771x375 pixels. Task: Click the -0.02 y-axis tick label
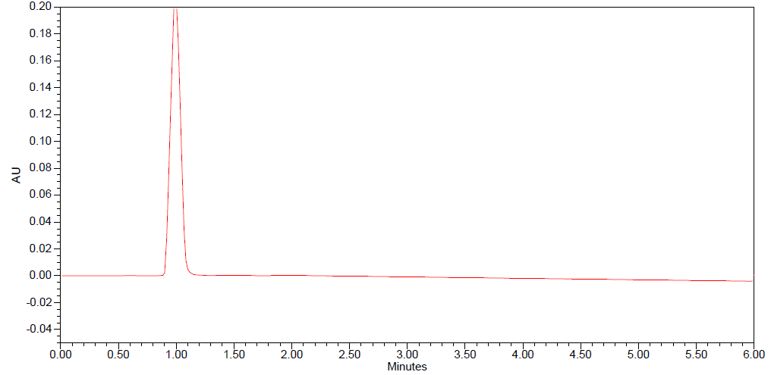(x=40, y=302)
